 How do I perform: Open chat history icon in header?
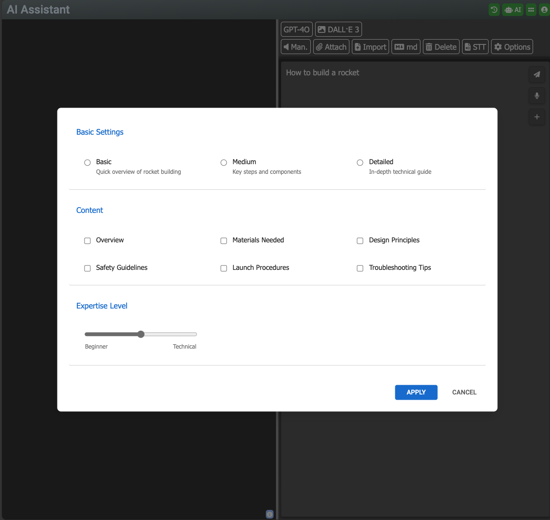494,10
